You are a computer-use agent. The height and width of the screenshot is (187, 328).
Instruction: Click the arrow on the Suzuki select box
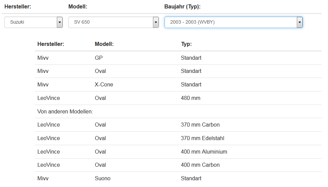click(60, 22)
